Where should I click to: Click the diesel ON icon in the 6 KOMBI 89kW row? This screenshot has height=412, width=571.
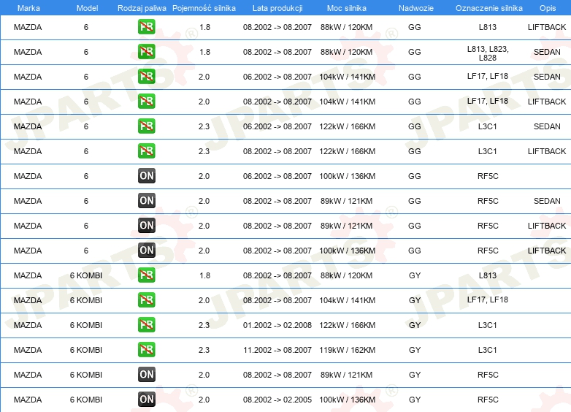pyautogui.click(x=146, y=375)
